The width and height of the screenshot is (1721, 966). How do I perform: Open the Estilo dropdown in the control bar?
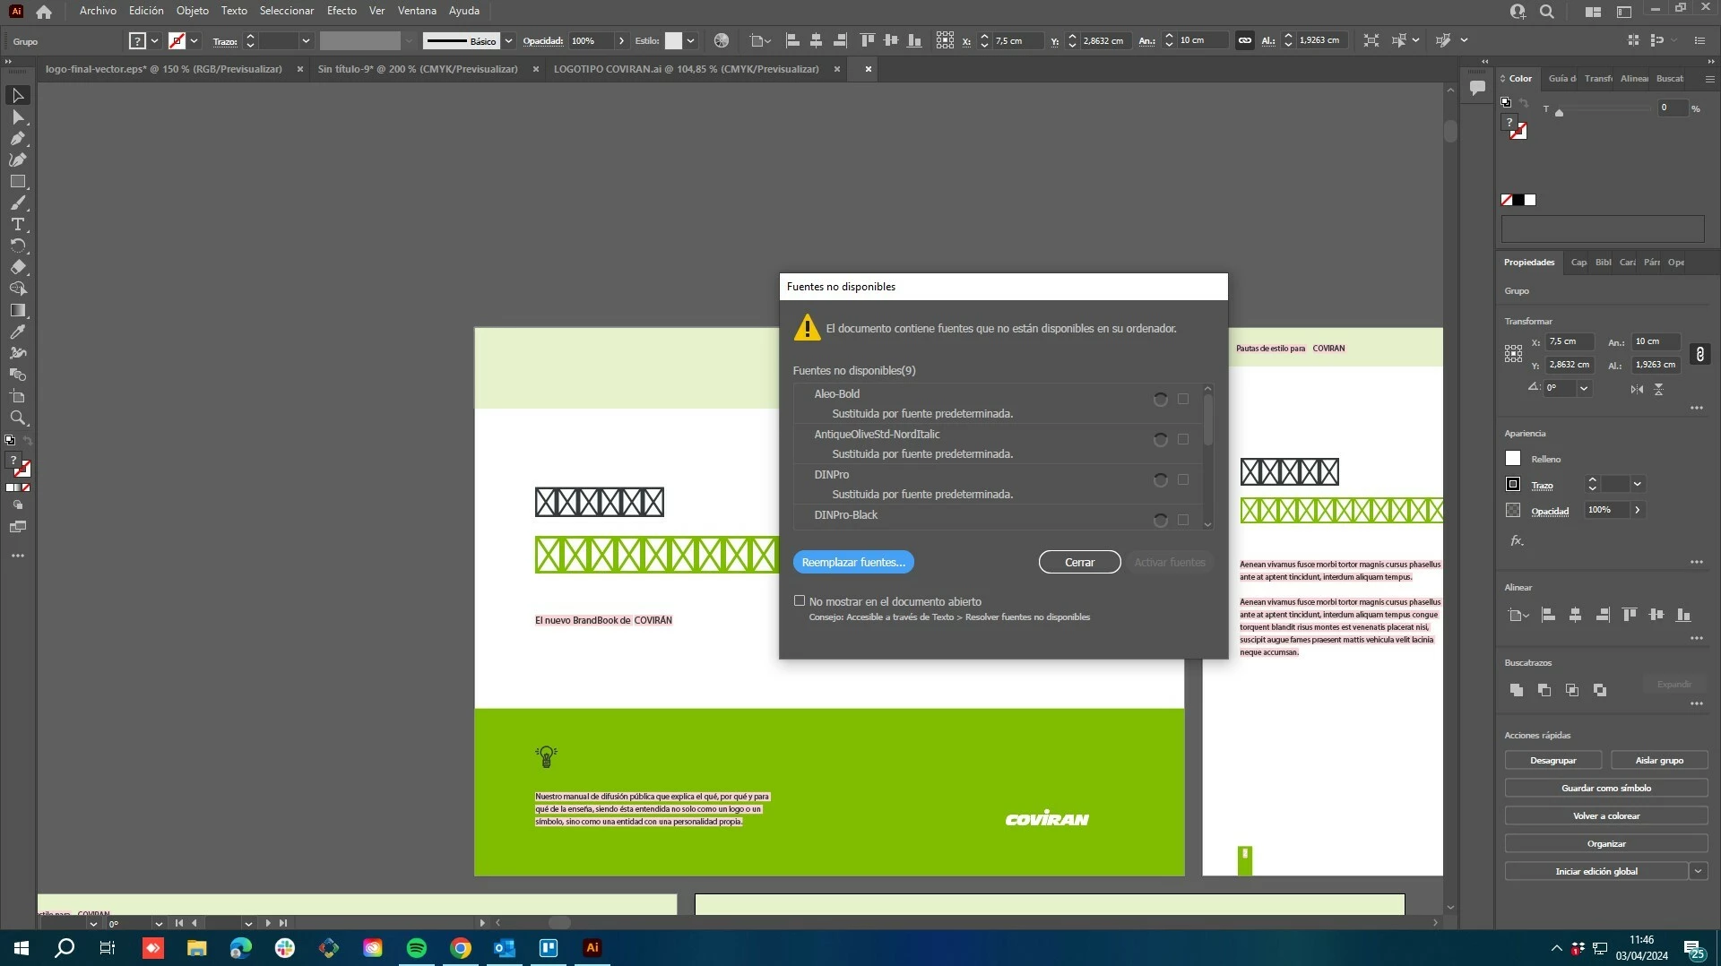pos(690,40)
